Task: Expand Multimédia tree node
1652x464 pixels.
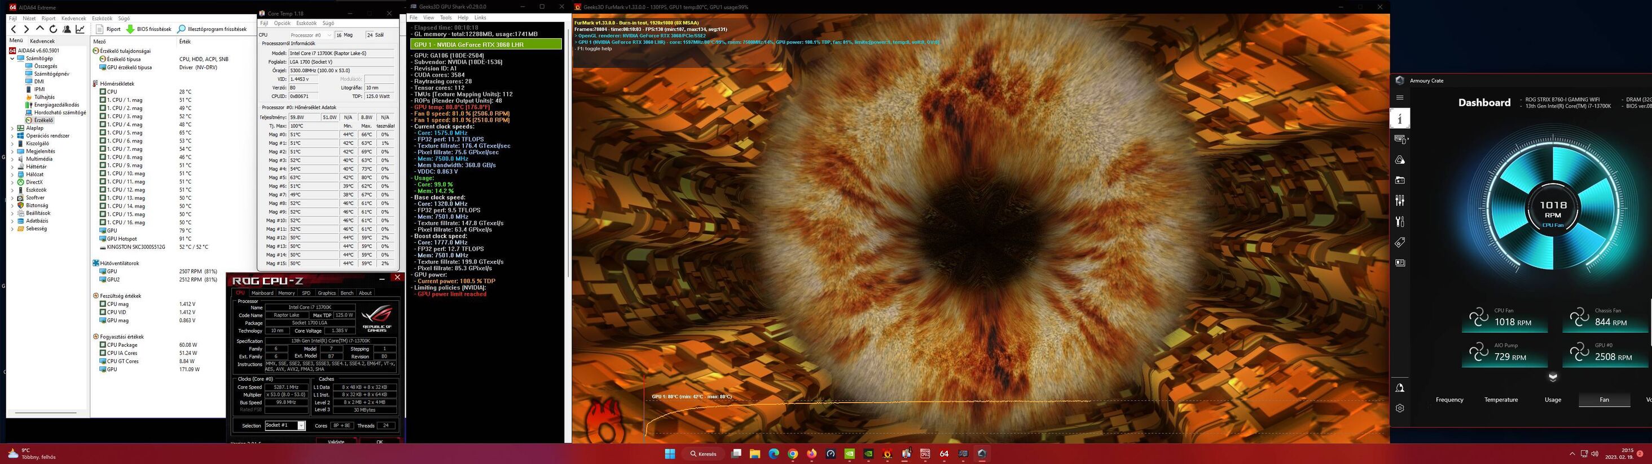Action: pyautogui.click(x=12, y=159)
